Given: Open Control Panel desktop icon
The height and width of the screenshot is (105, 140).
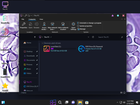Looking at the screenshot, I should [x=5, y=33].
